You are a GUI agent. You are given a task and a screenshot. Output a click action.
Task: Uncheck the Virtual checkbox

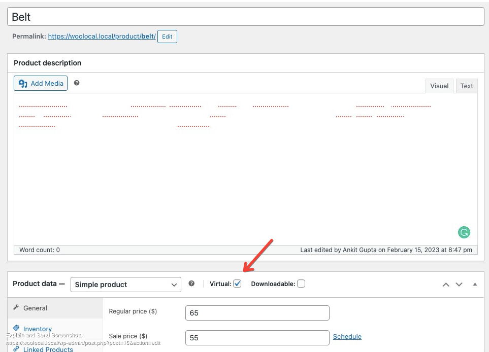coord(237,284)
